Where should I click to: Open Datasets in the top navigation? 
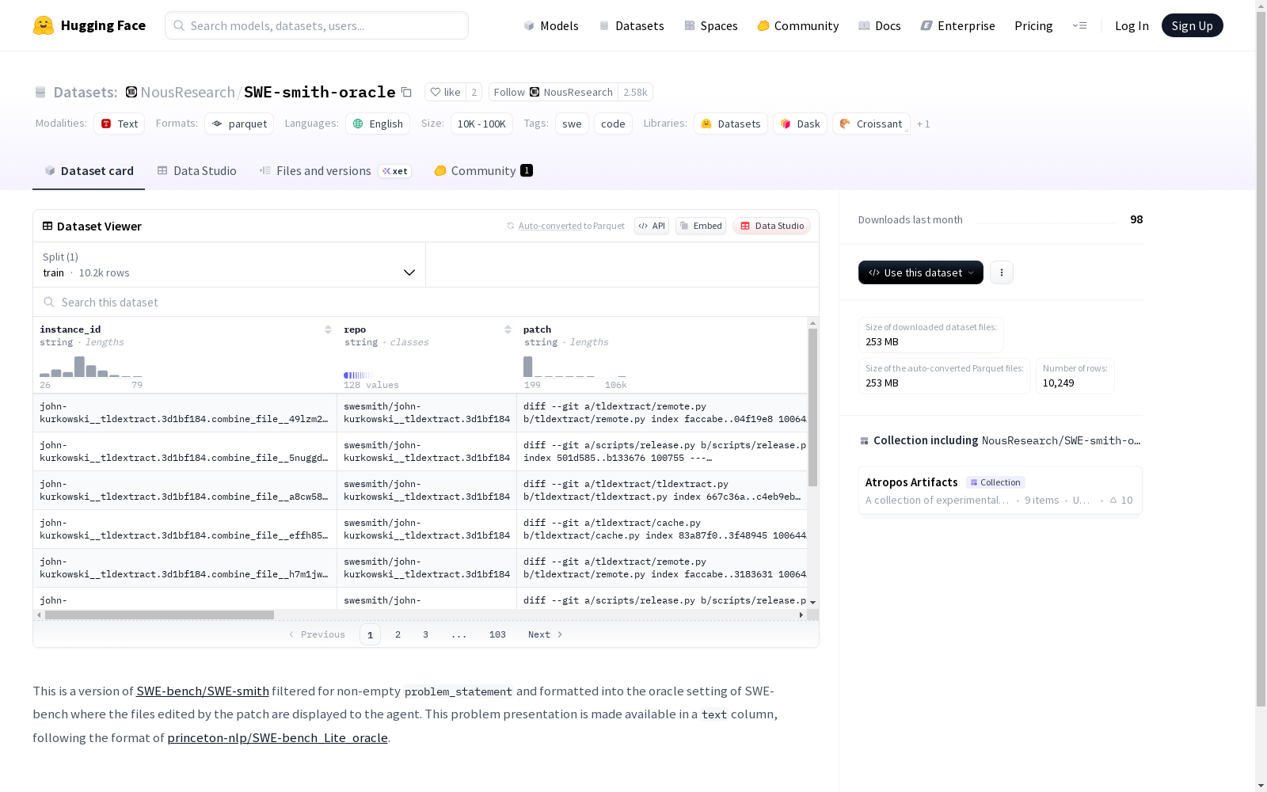click(632, 25)
